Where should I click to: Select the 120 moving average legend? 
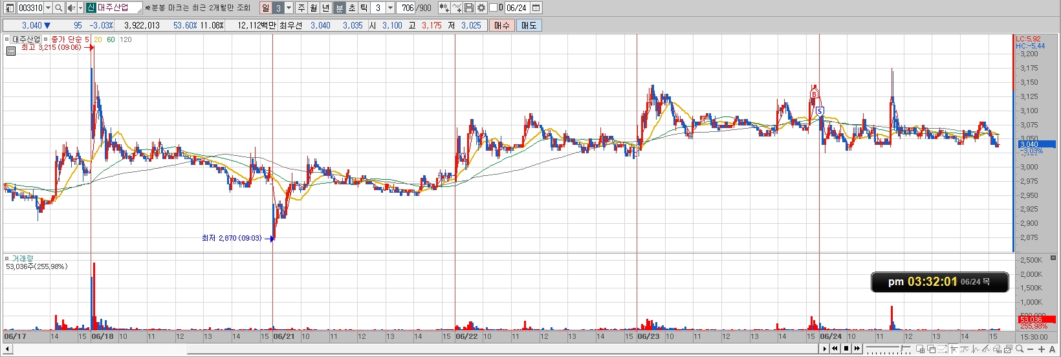pyautogui.click(x=126, y=39)
